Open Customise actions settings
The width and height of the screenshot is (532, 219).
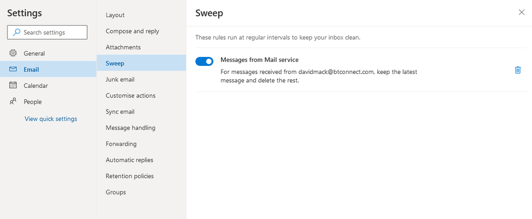click(x=130, y=96)
